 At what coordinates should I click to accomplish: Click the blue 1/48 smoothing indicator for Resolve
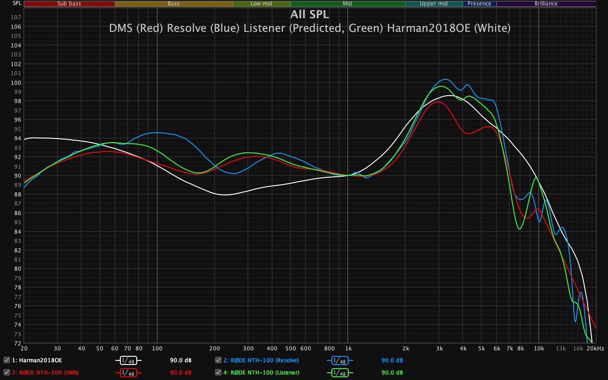[x=340, y=360]
